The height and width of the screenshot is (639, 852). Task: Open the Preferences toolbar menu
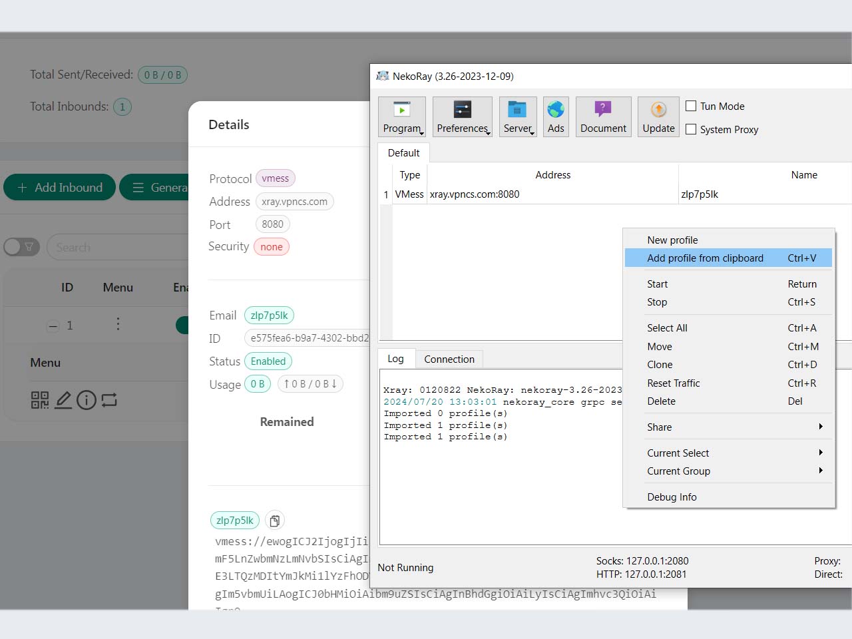point(463,117)
